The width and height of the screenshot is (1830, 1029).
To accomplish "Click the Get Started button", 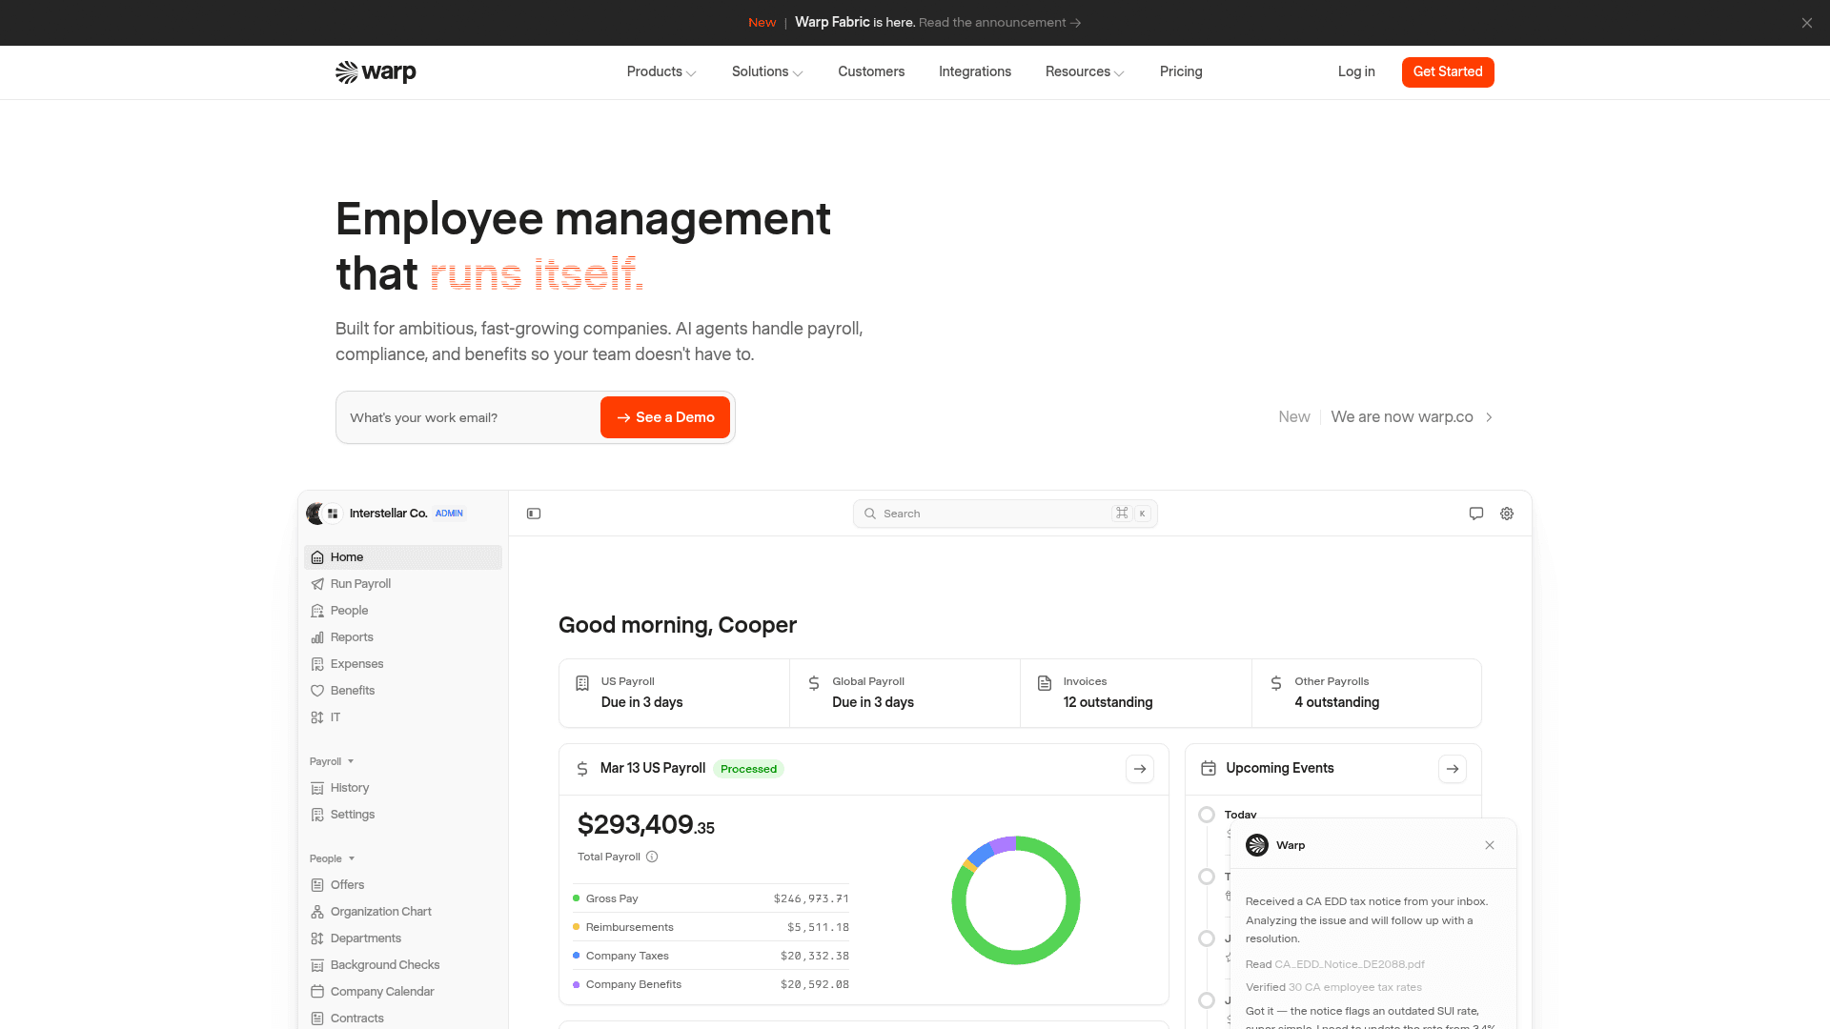I will pos(1448,72).
